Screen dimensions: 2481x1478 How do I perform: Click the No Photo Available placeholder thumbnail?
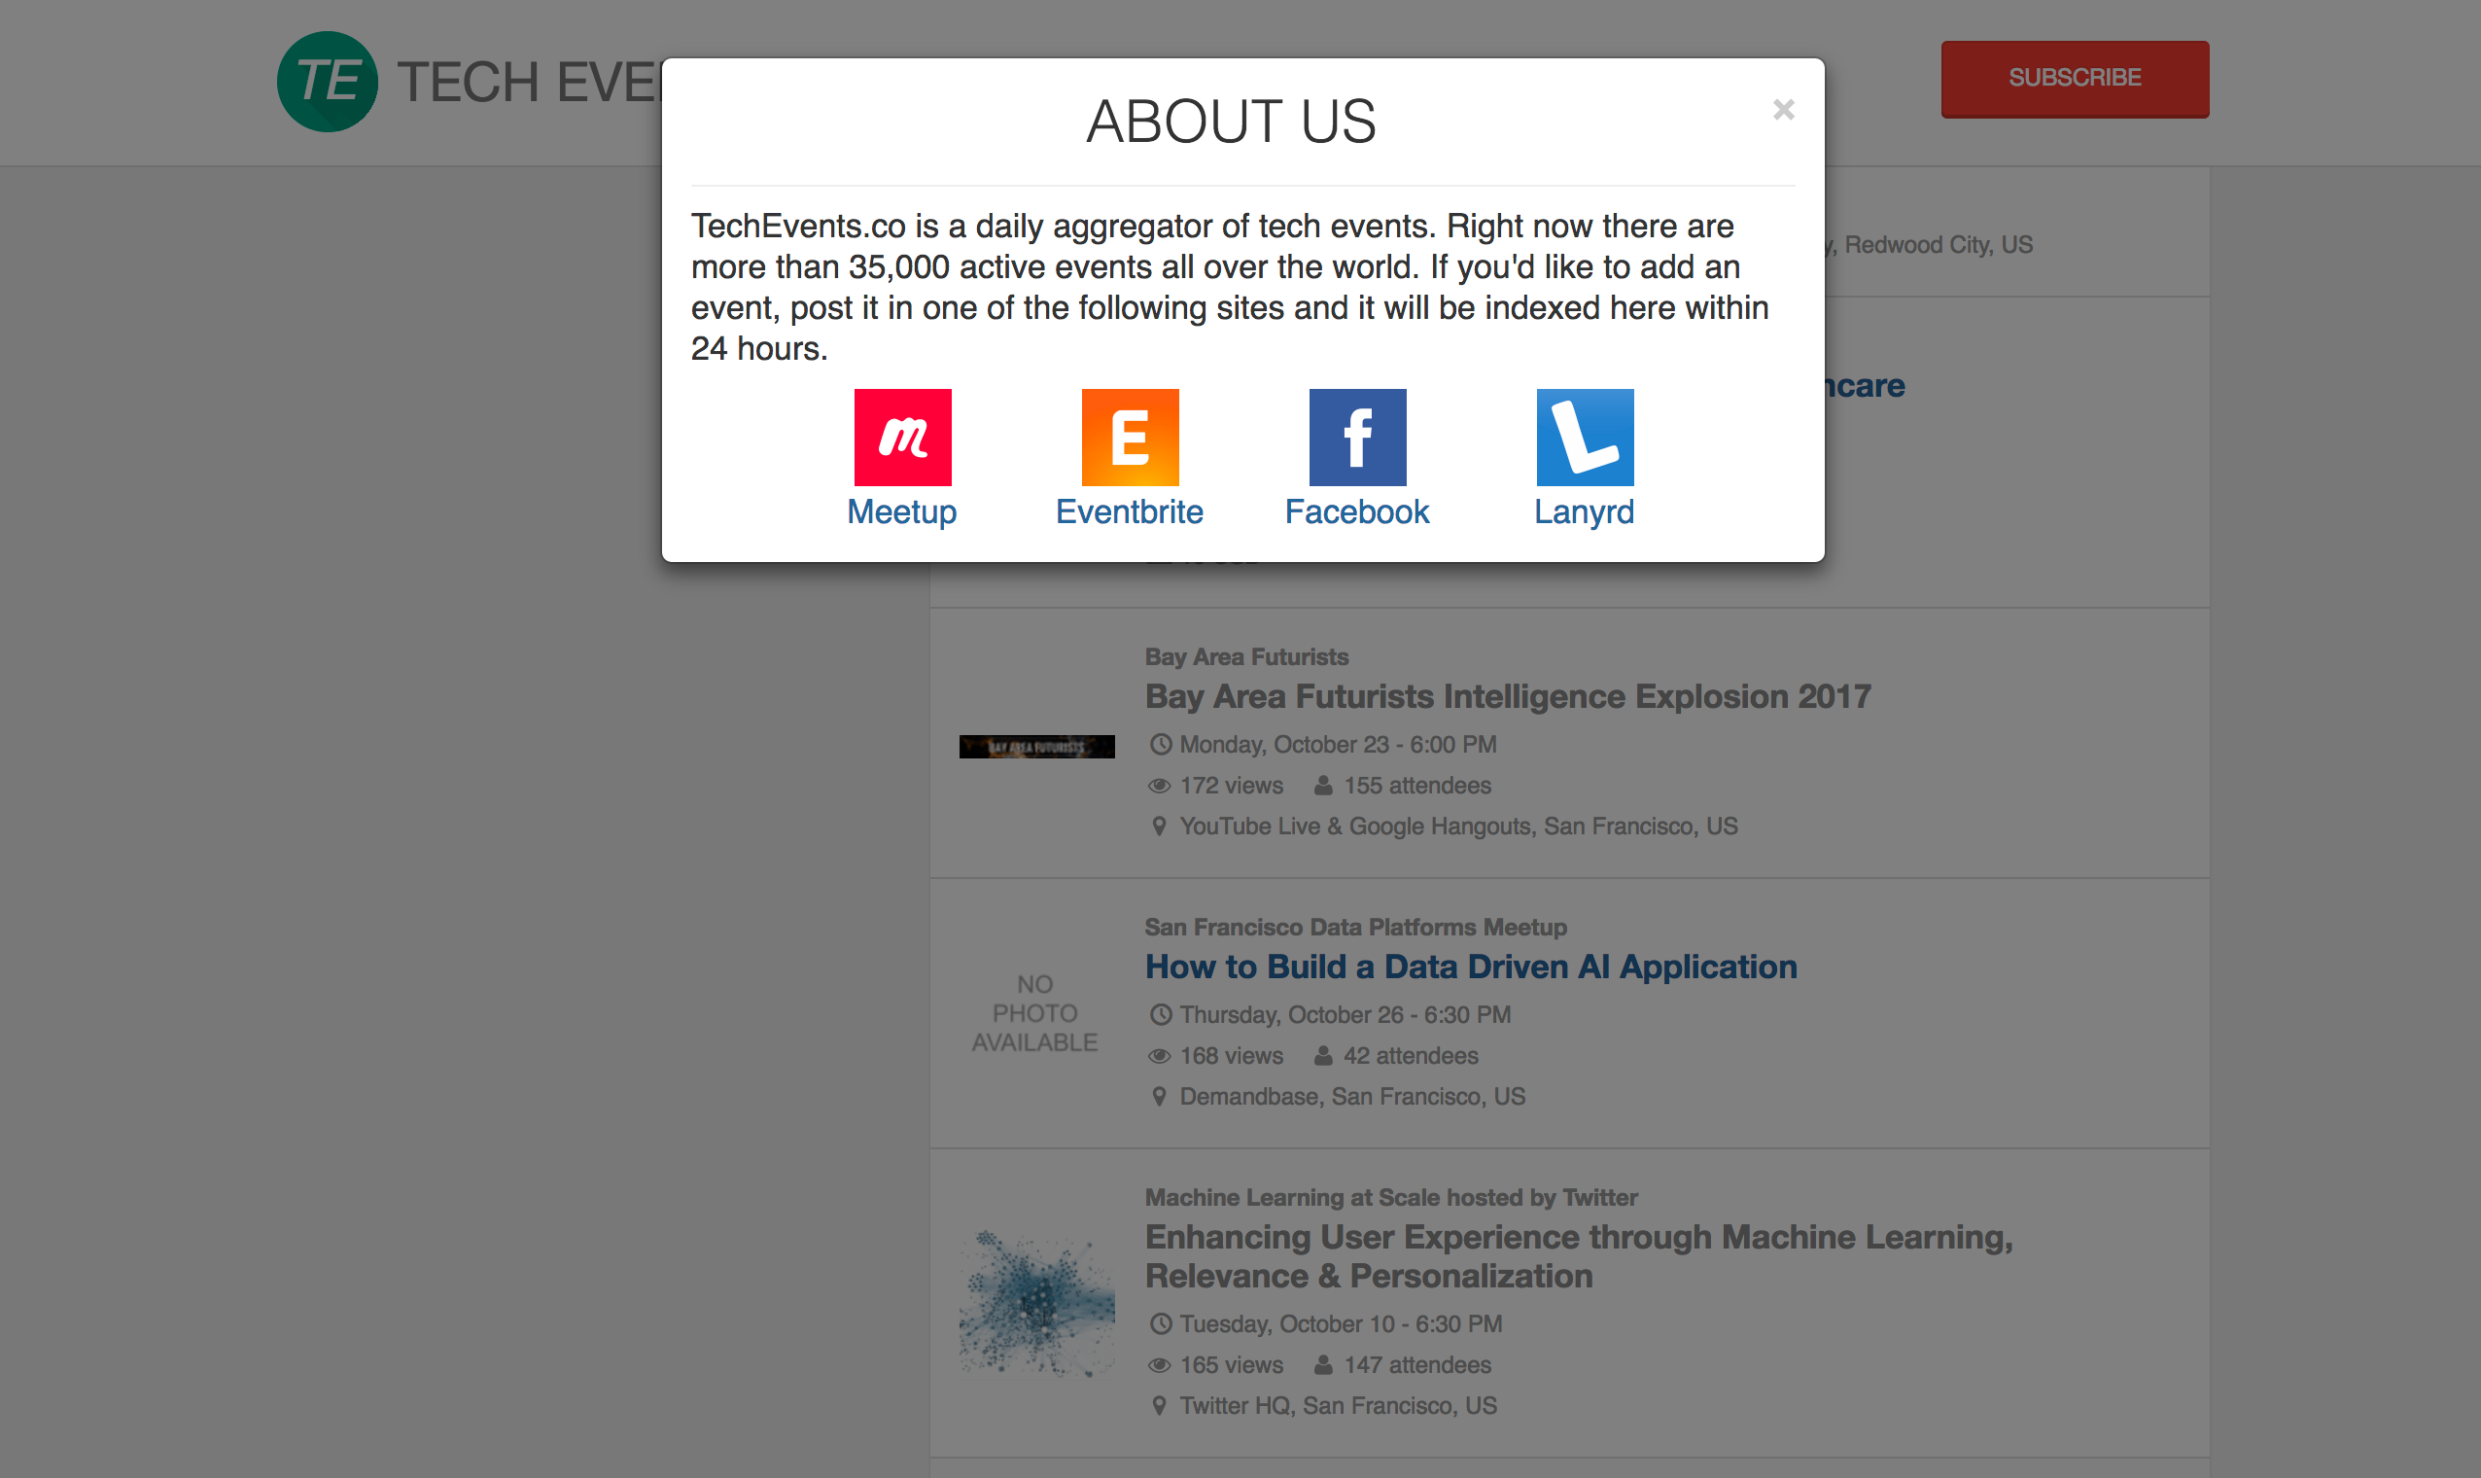1035,1013
